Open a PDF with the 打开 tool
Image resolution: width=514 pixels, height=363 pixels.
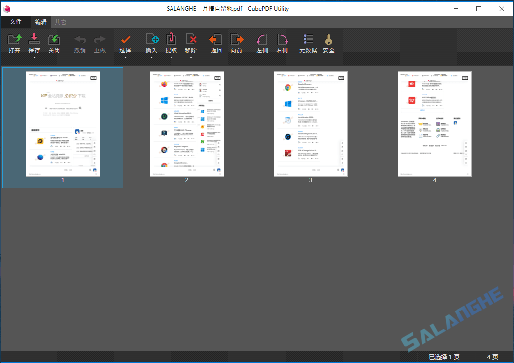click(x=14, y=44)
